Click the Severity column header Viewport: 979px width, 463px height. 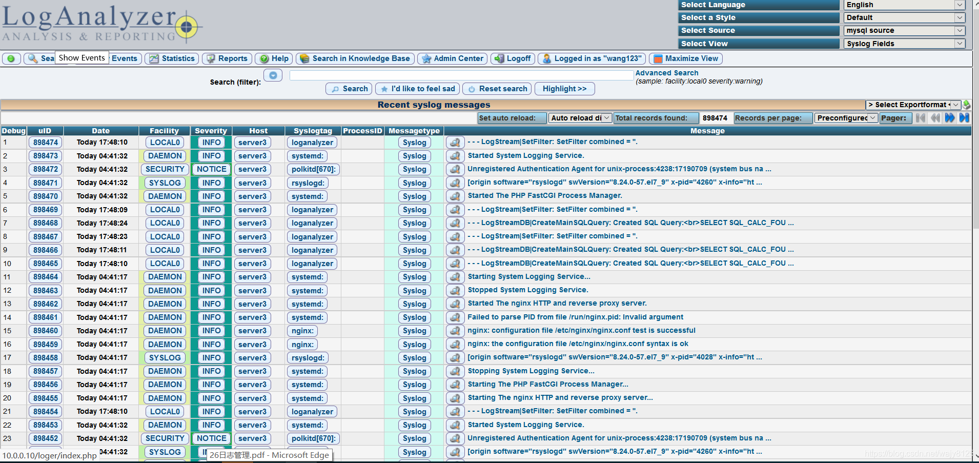211,131
